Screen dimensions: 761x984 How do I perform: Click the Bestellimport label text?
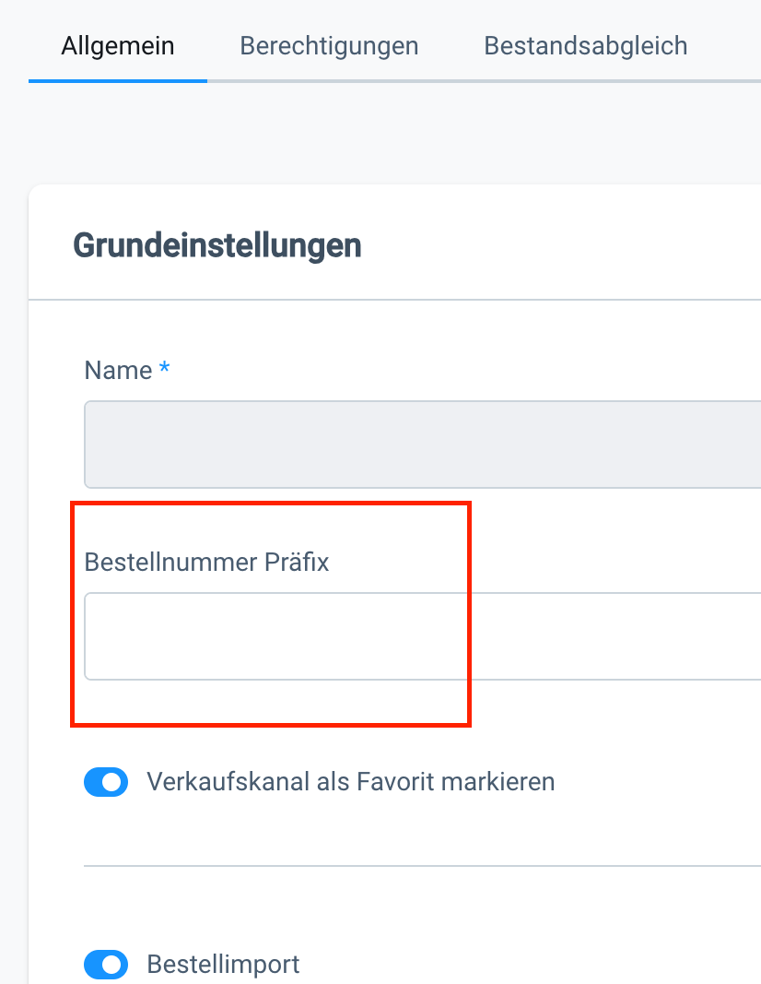point(223,964)
